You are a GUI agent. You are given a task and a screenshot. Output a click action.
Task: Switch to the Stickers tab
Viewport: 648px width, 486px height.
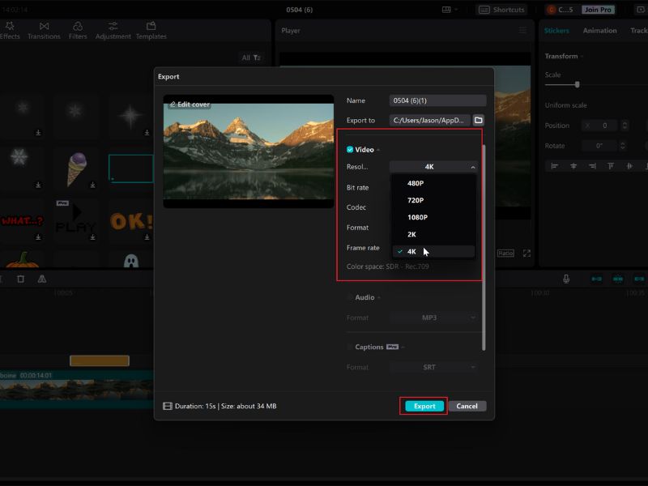click(556, 31)
